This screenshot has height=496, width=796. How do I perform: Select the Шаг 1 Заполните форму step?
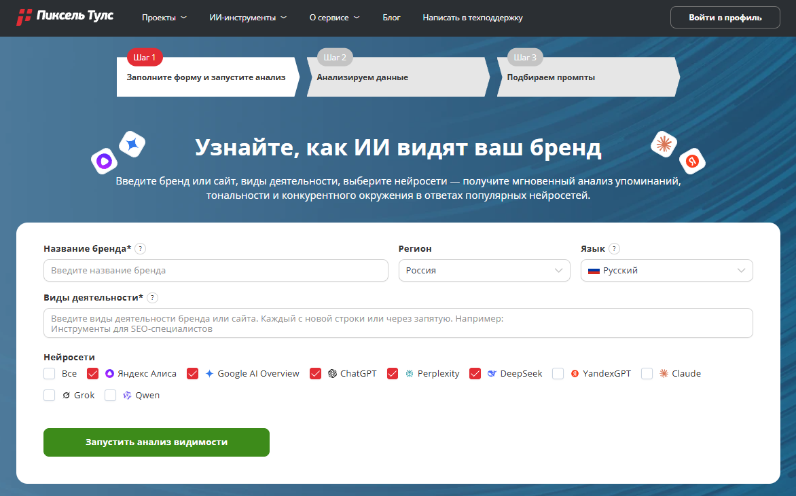point(208,77)
